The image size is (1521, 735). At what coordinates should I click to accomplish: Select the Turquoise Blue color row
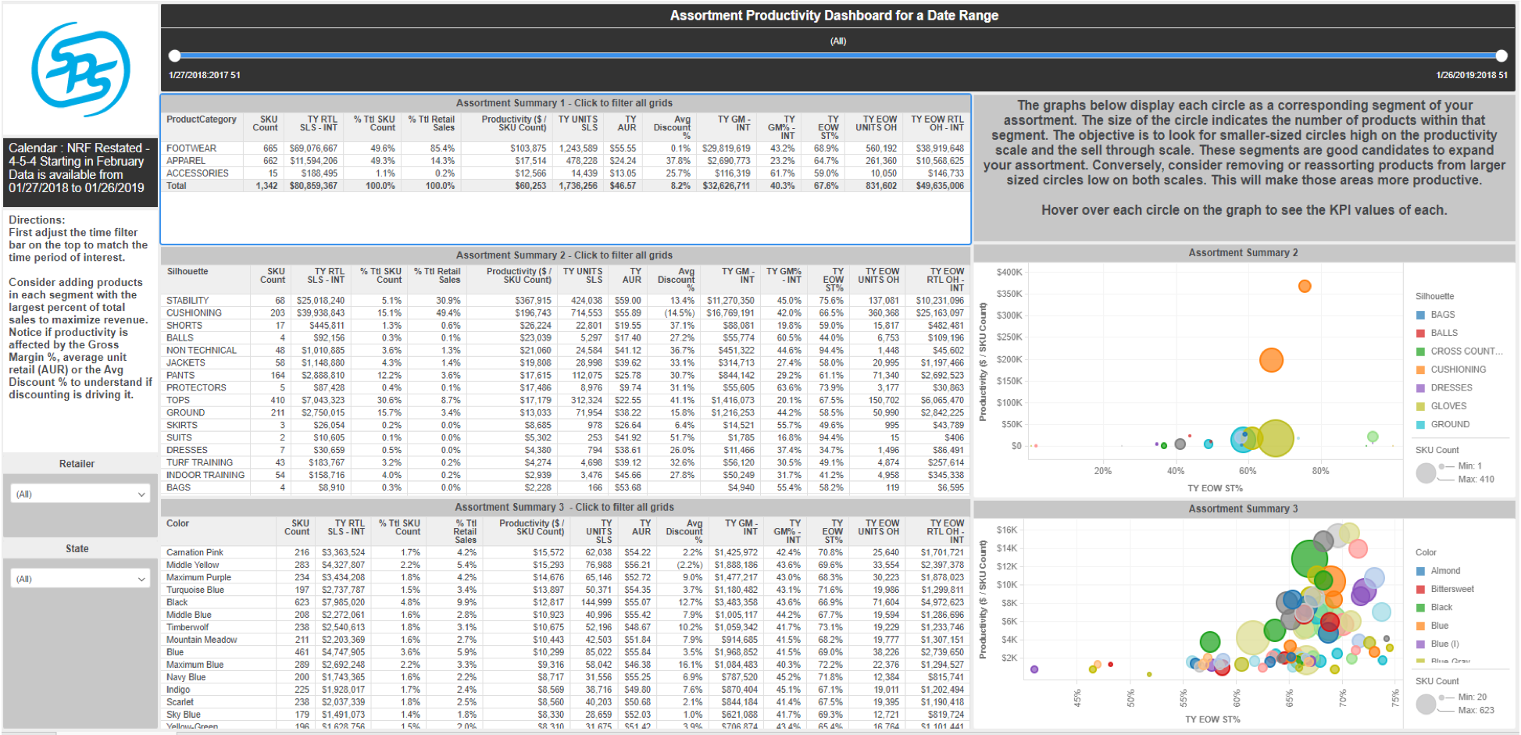click(x=565, y=590)
